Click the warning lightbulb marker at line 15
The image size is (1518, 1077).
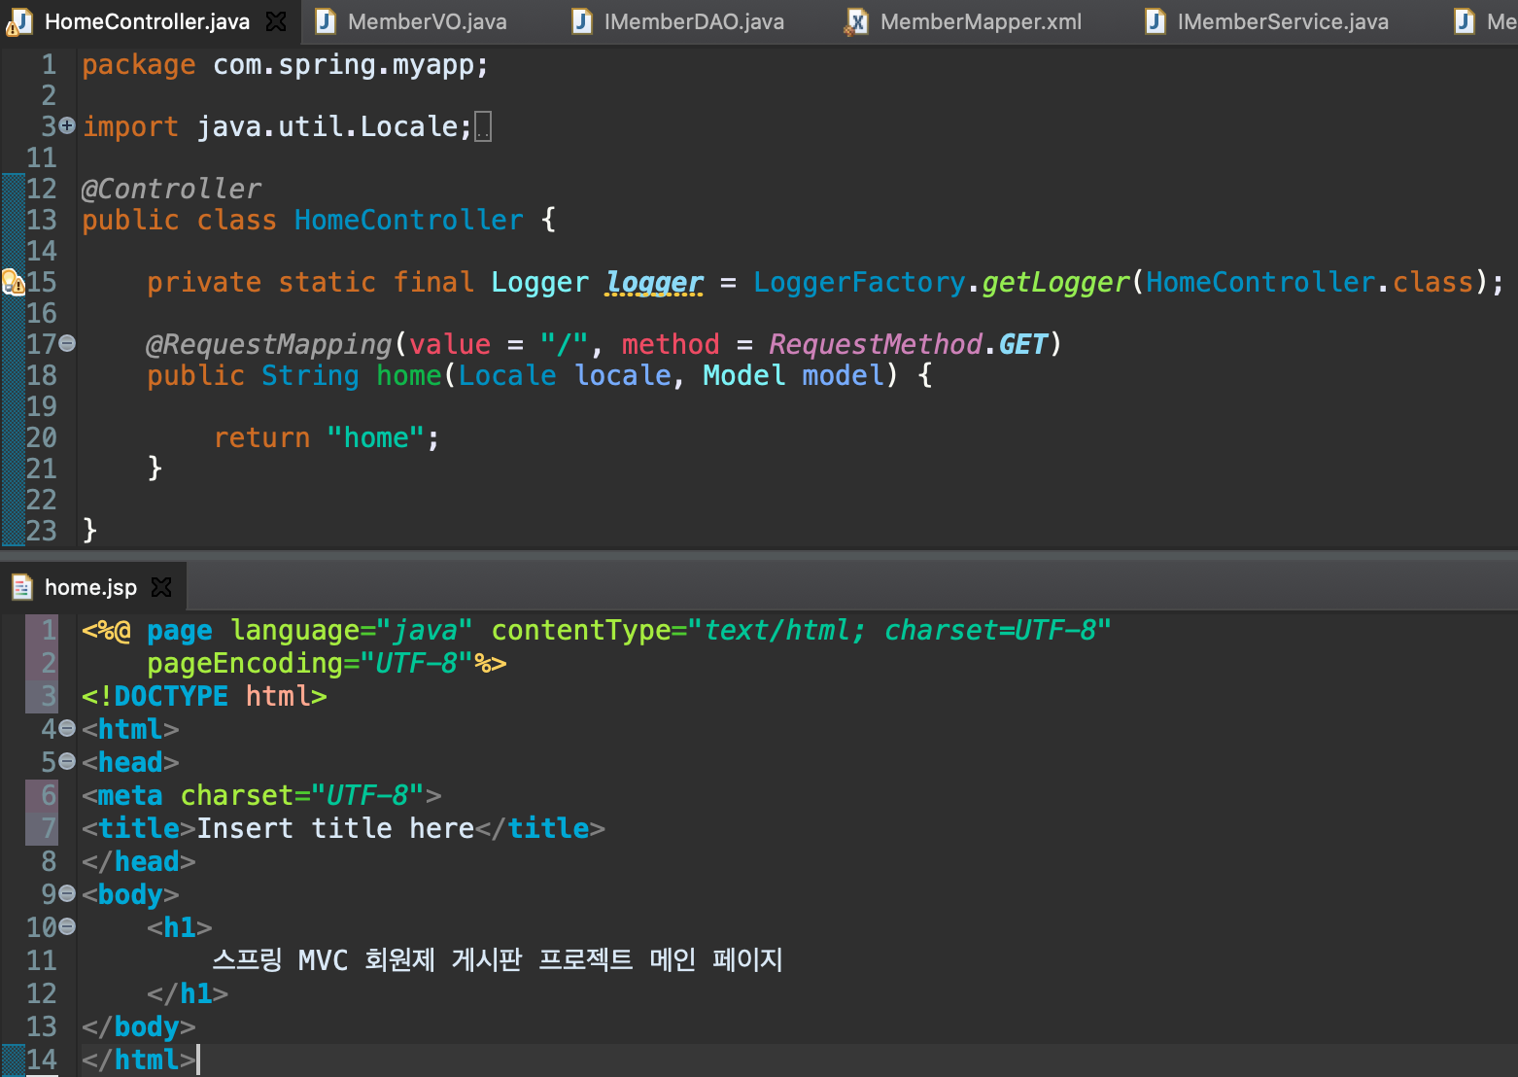click(13, 283)
